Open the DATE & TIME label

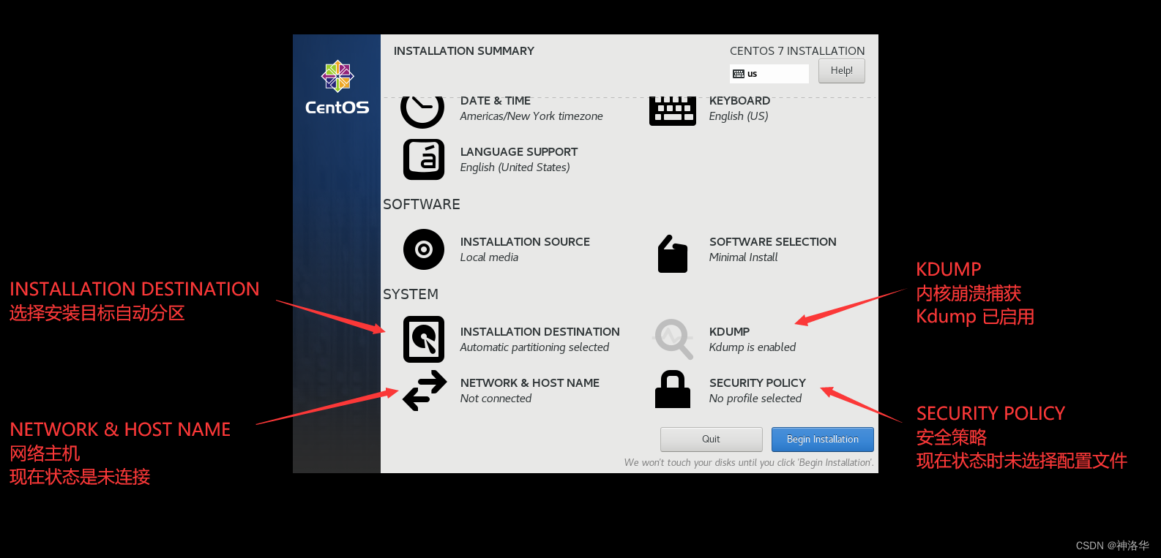496,101
